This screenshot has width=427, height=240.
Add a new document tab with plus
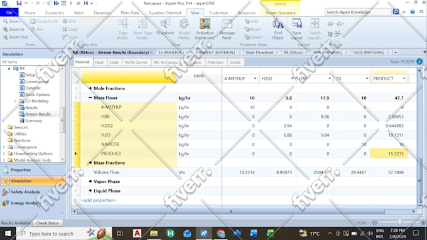coord(396,52)
